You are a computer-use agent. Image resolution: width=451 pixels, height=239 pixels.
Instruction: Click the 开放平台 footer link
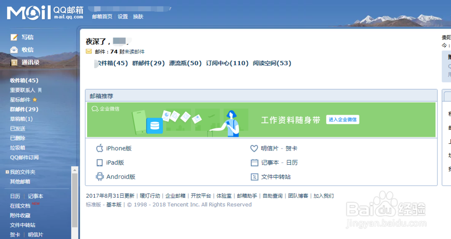coord(201,196)
